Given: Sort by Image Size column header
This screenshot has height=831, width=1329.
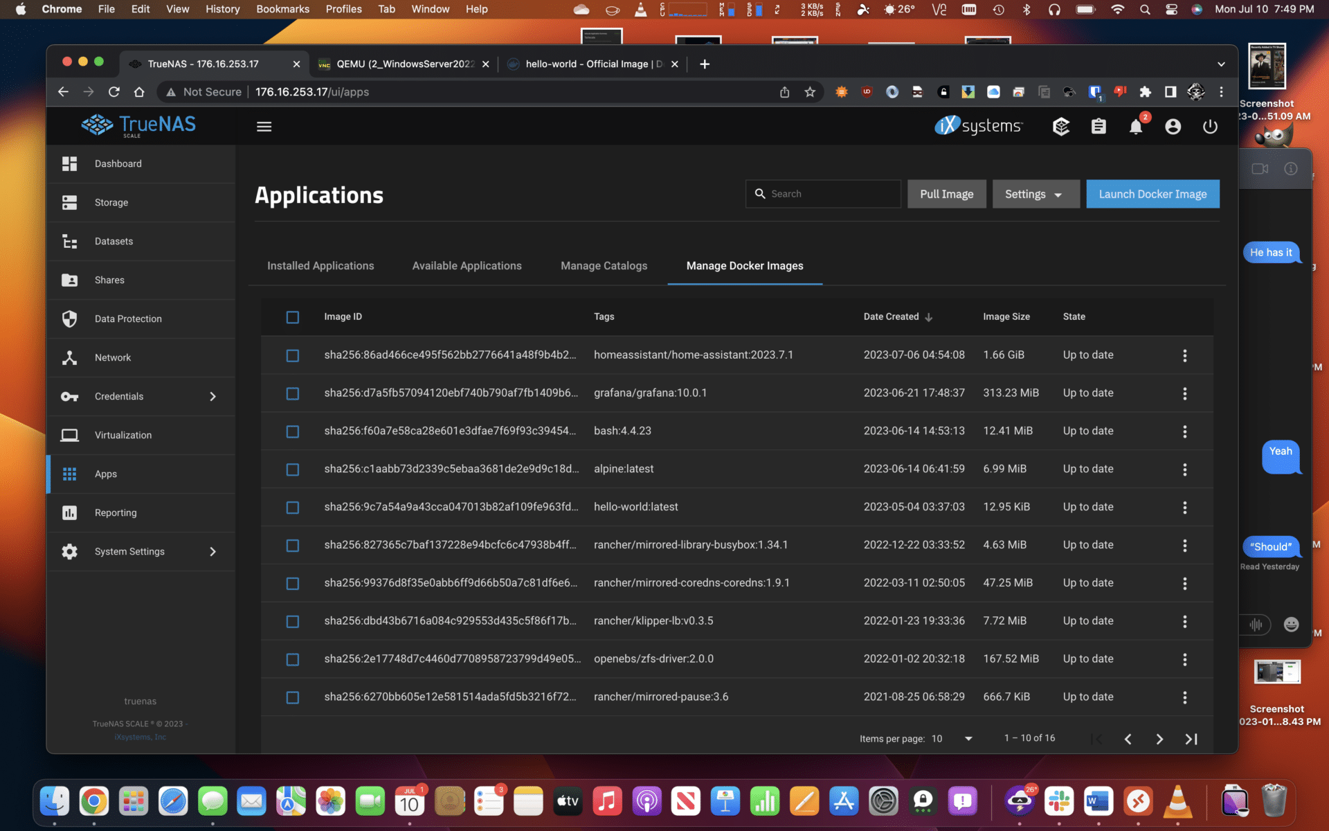Looking at the screenshot, I should tap(1006, 316).
